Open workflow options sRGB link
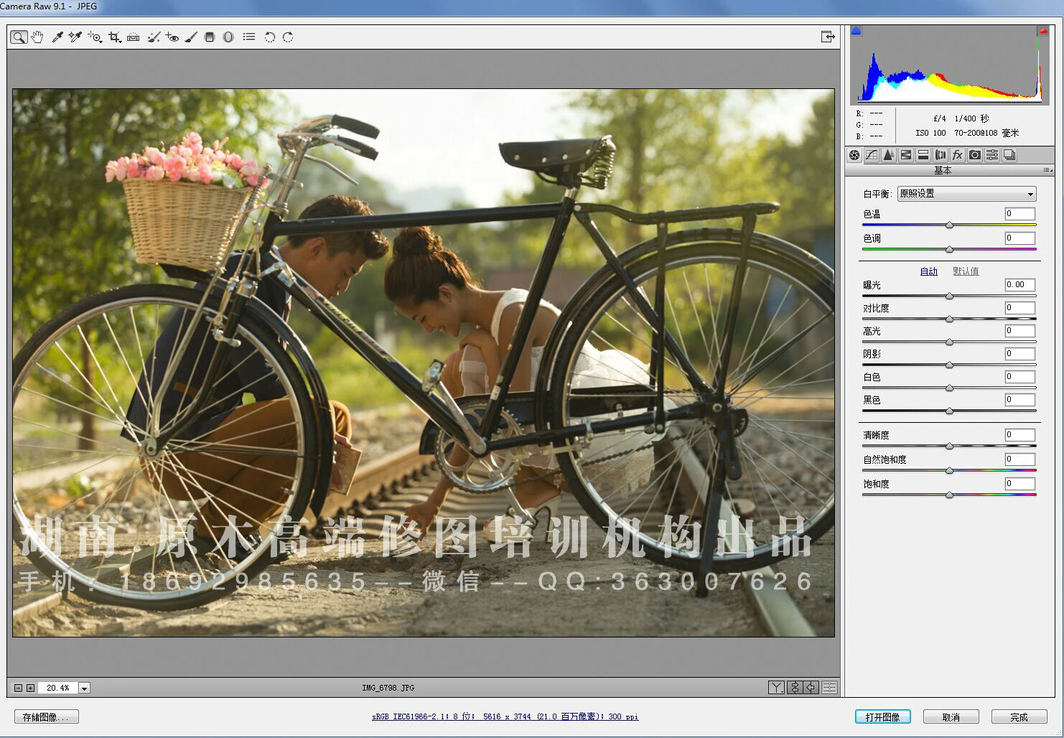The image size is (1064, 738). coord(505,716)
